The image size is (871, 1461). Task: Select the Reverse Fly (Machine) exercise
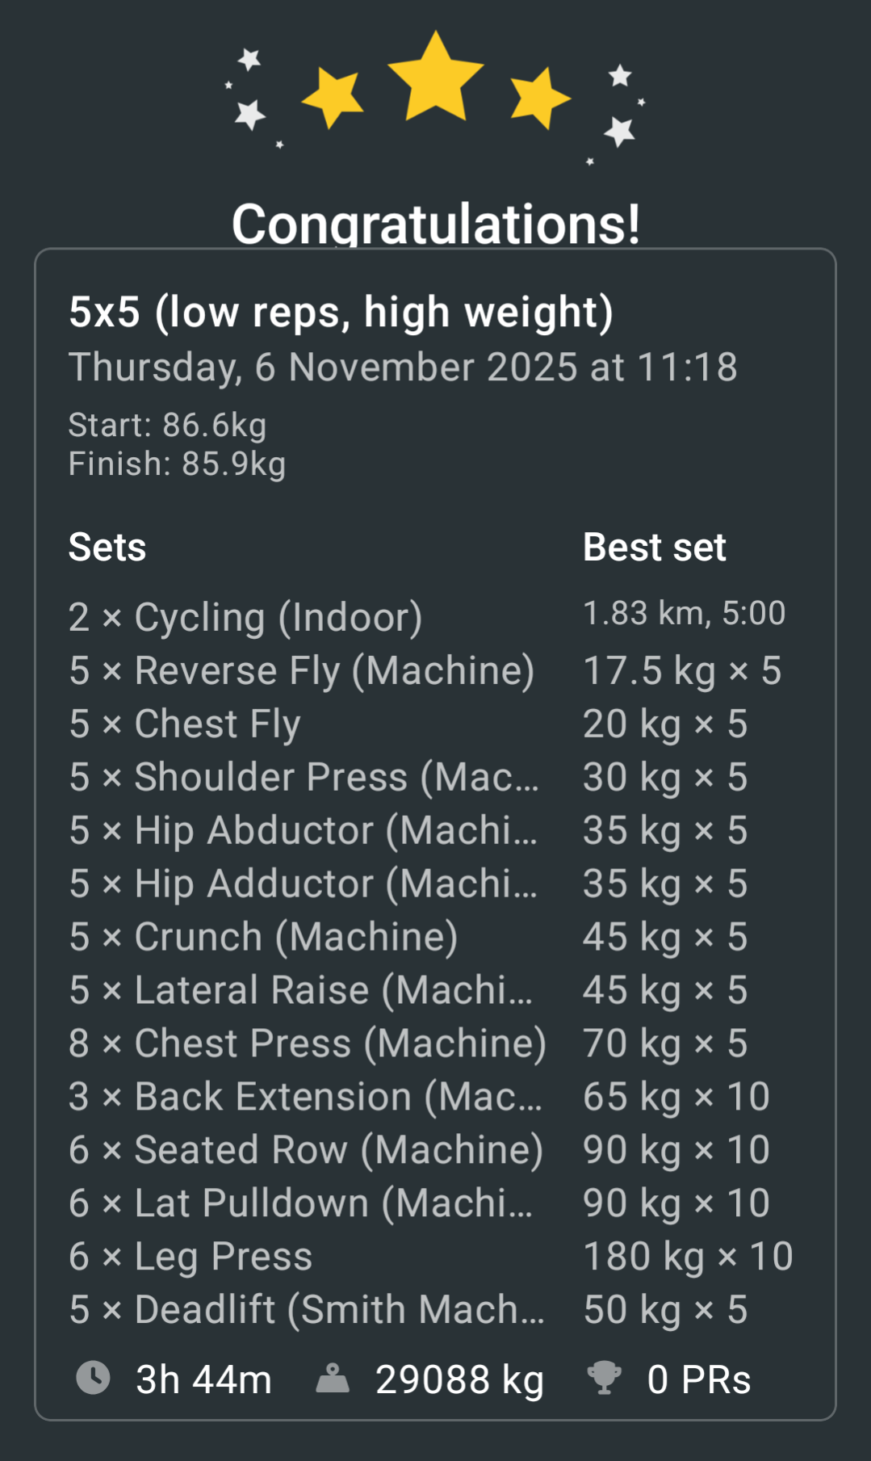301,670
